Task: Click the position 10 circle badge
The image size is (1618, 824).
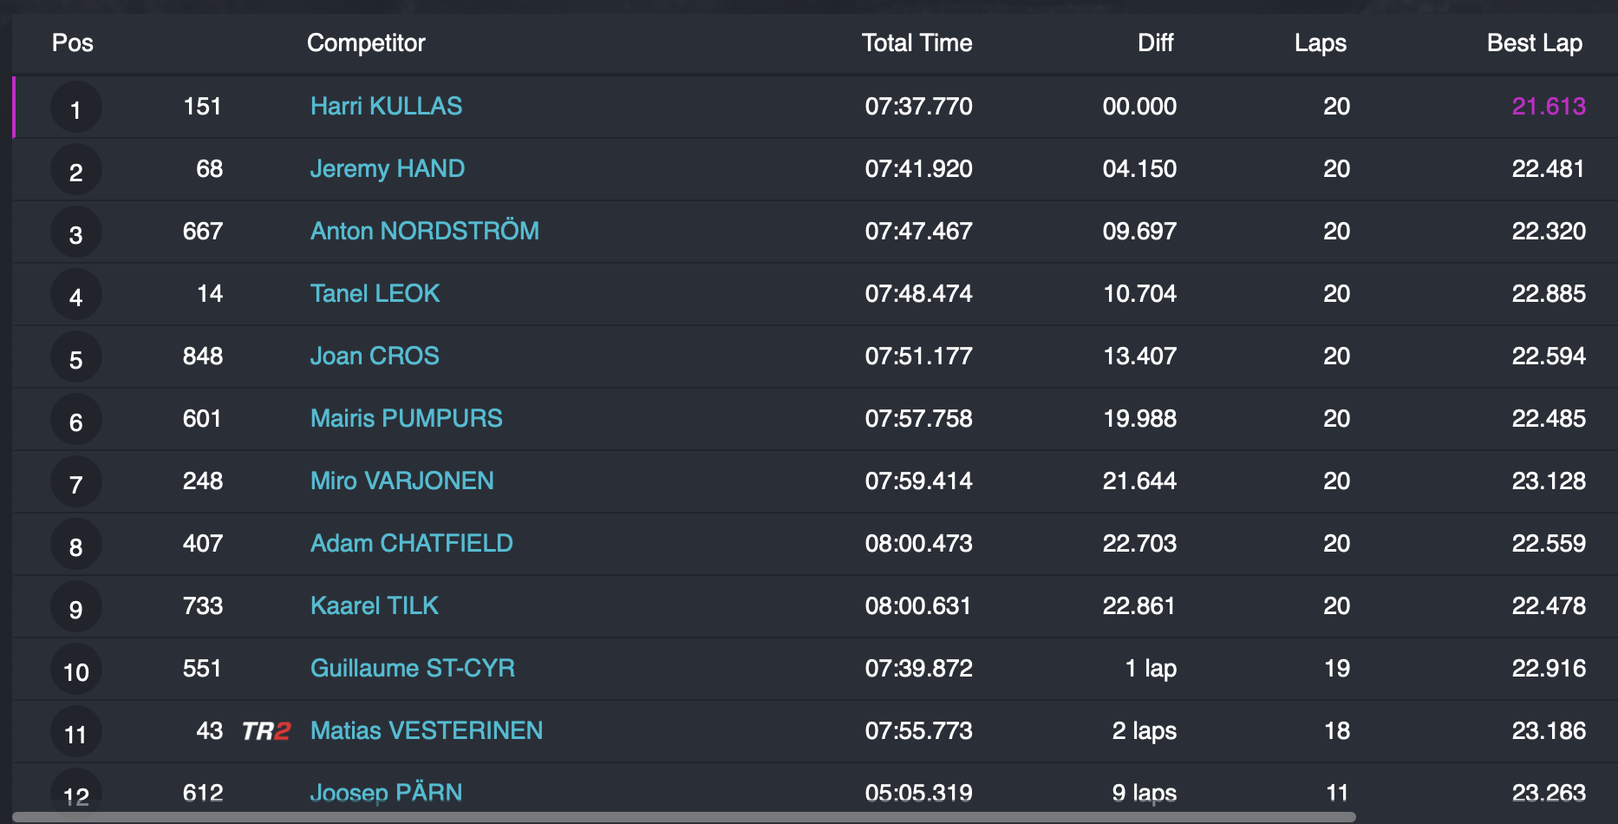Action: [x=76, y=670]
